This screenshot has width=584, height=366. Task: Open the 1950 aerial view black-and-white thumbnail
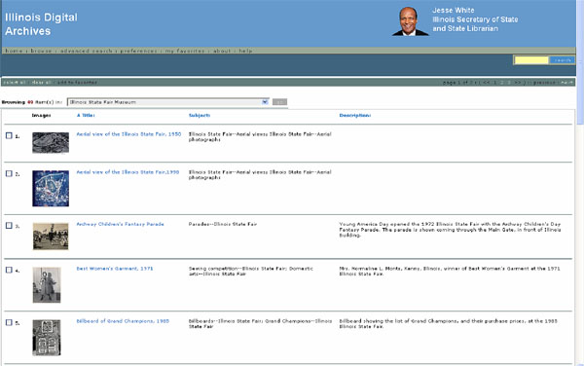pos(51,143)
